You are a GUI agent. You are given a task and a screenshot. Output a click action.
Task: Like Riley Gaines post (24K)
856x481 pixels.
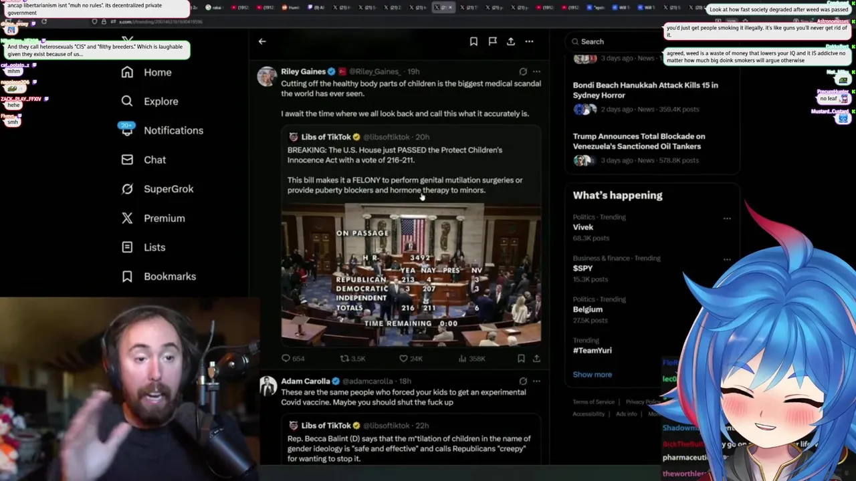pos(411,359)
